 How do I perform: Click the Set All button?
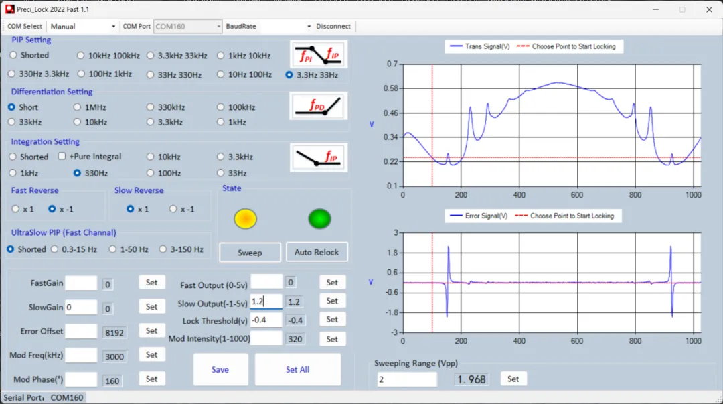(x=297, y=369)
